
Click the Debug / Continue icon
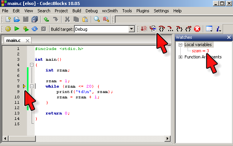[144, 28]
